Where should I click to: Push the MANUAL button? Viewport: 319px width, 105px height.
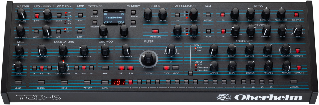(x=293, y=82)
